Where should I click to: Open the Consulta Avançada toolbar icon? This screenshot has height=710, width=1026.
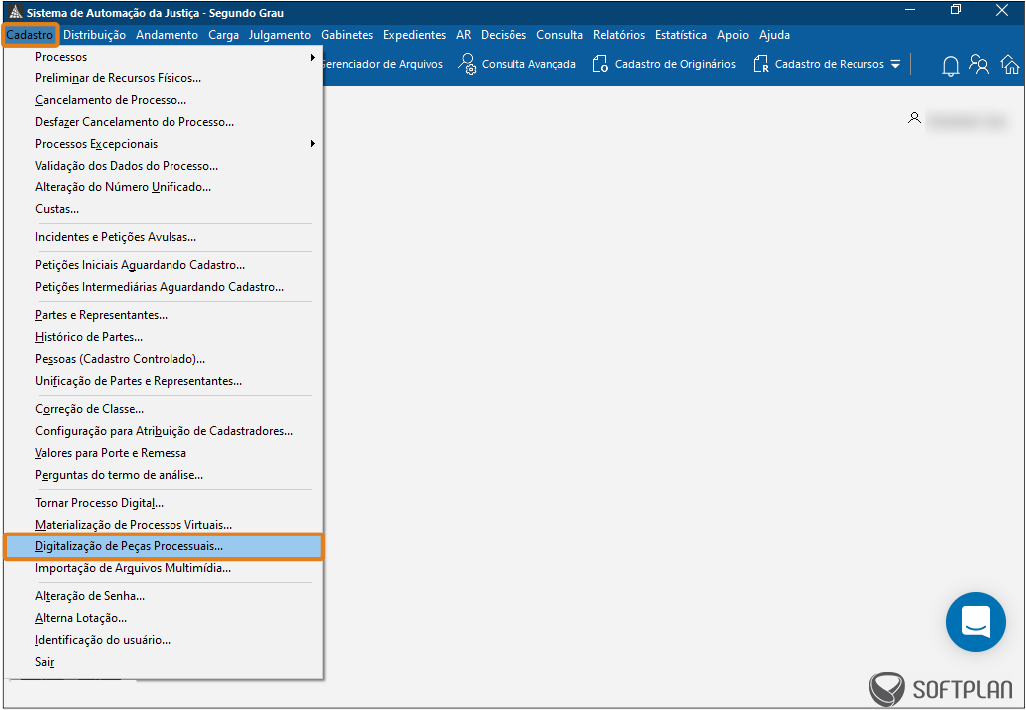pos(467,64)
